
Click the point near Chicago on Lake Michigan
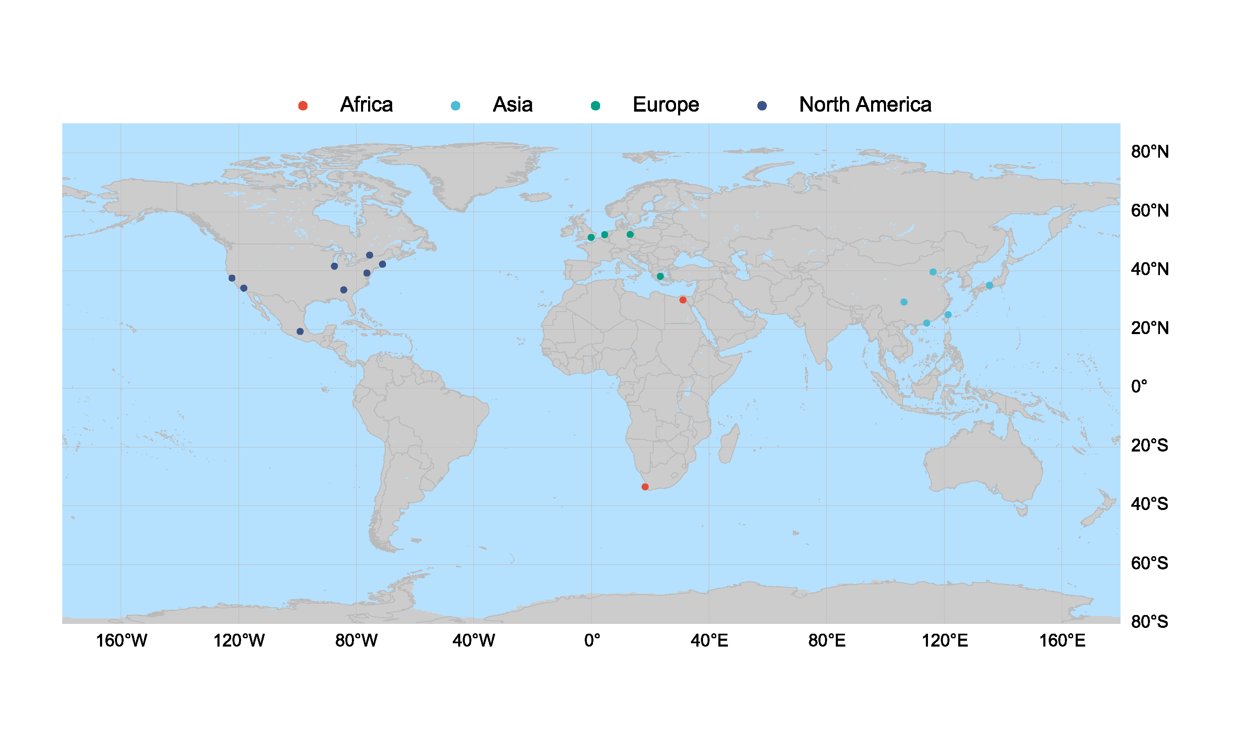[334, 266]
